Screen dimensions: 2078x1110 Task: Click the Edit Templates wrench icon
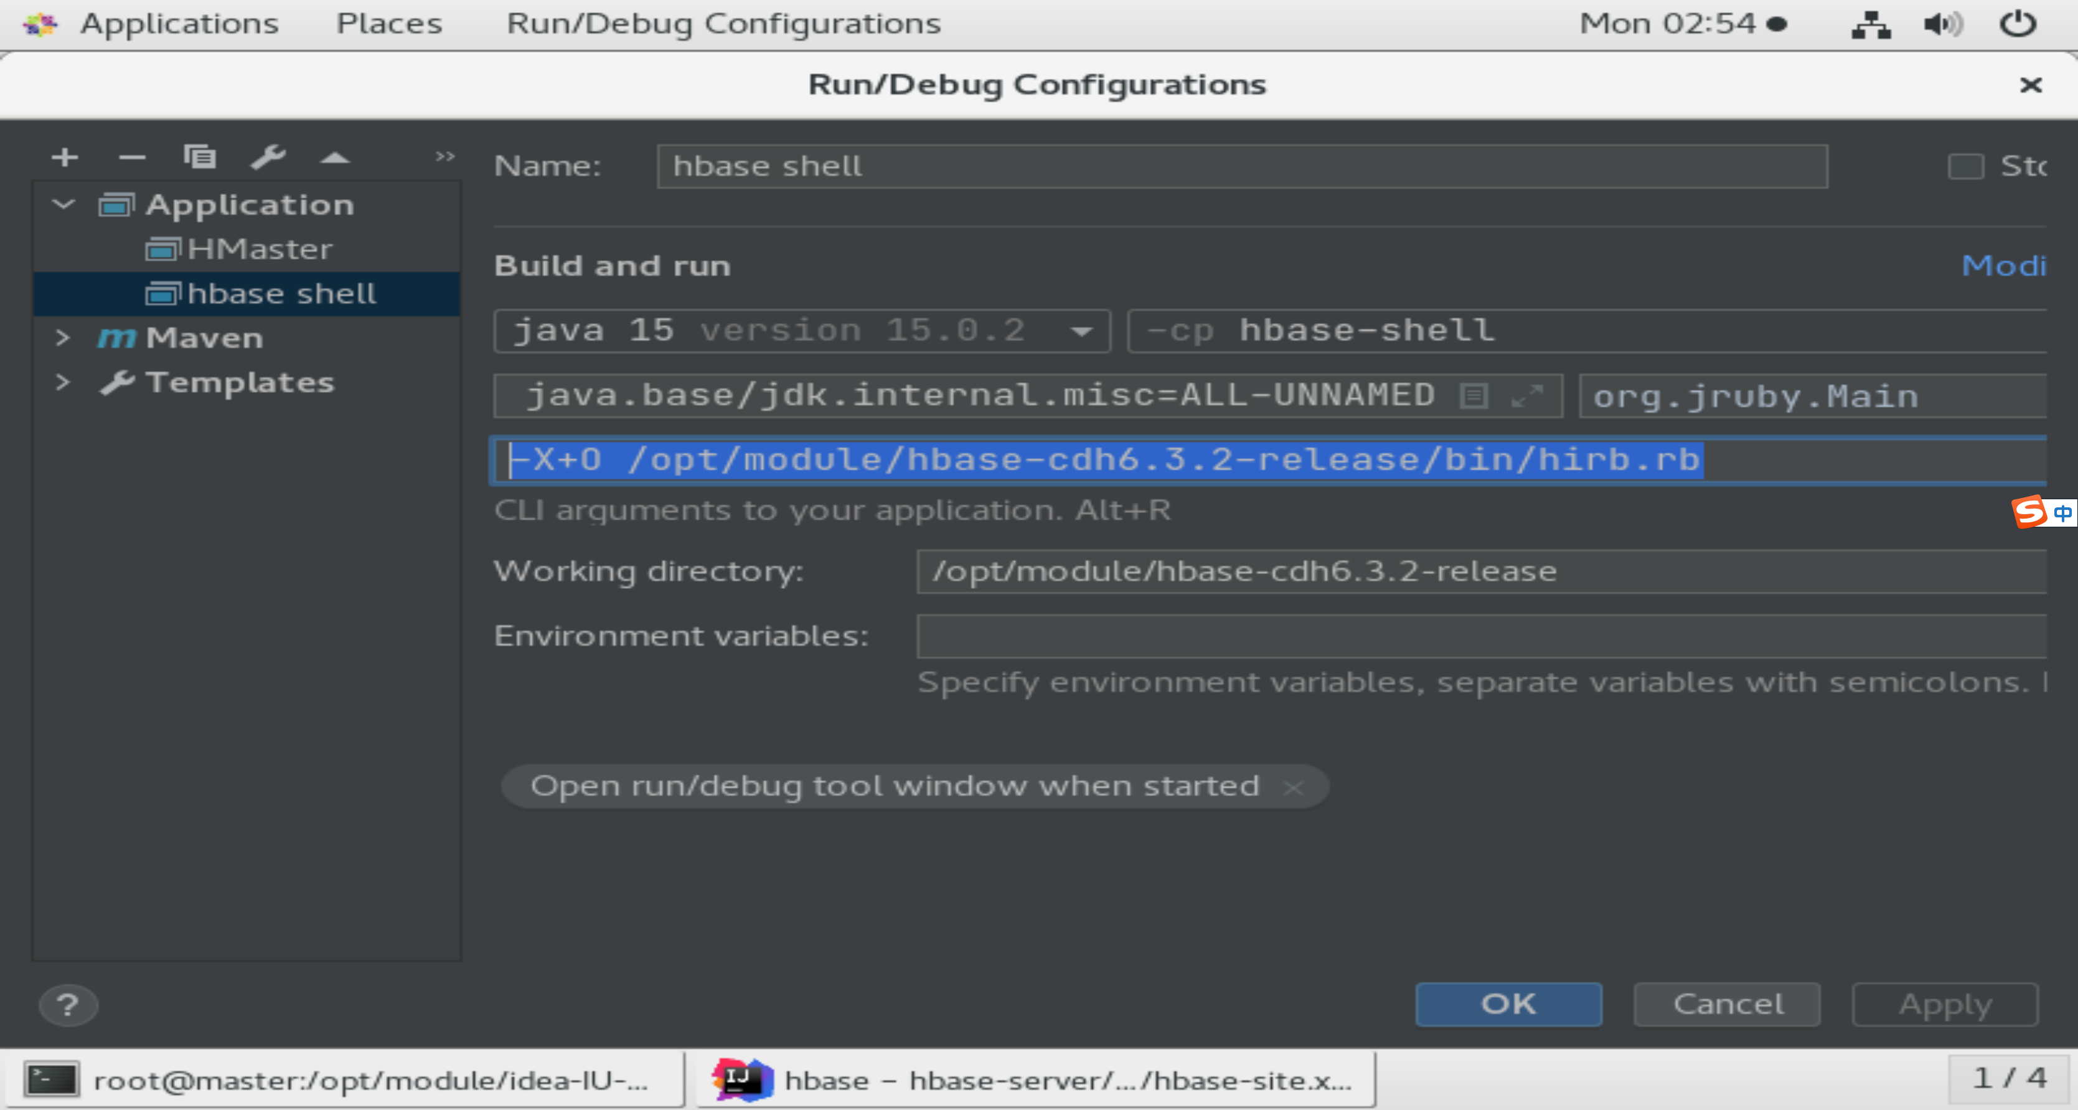[267, 156]
